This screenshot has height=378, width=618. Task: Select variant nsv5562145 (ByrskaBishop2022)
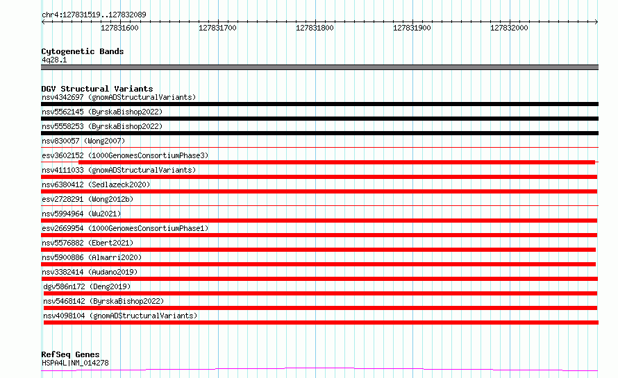point(102,112)
